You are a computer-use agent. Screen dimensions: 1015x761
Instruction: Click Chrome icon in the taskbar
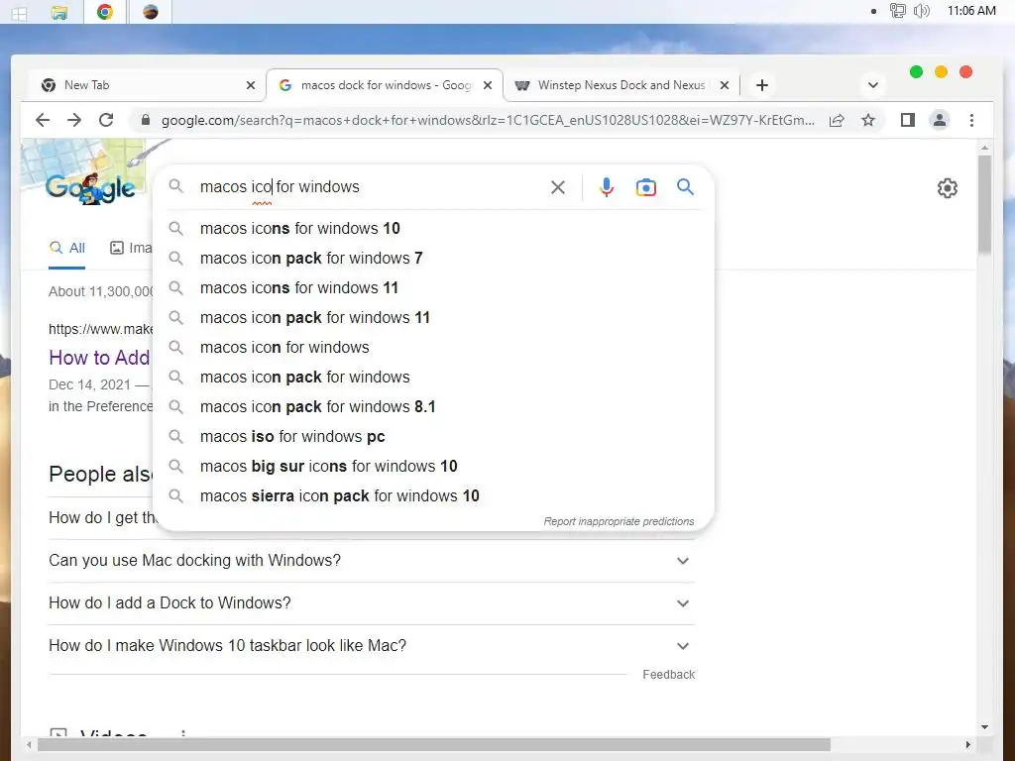pos(105,12)
